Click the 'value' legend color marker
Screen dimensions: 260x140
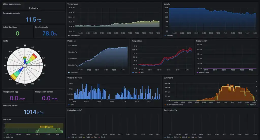tap(69, 105)
